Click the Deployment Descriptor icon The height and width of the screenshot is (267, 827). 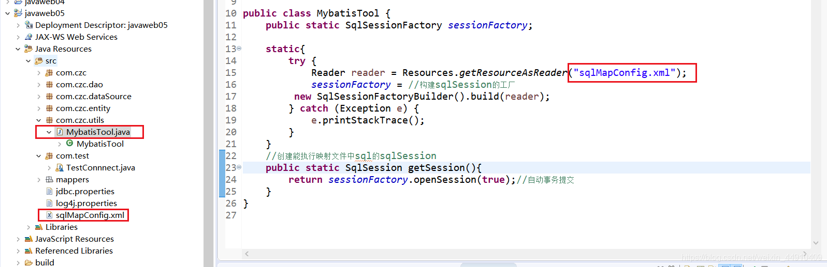point(29,25)
